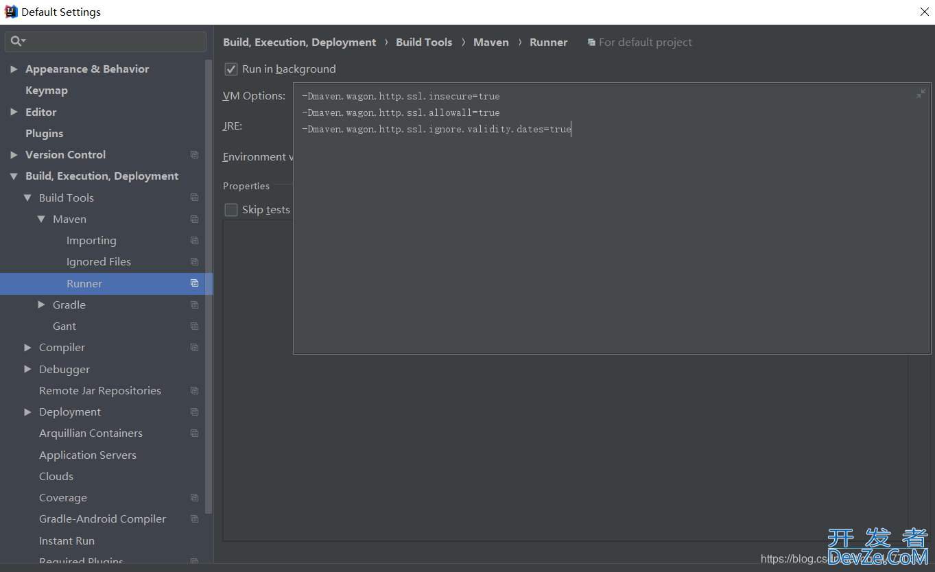
Task: Click the IntelliJ icon in title bar
Action: pyautogui.click(x=11, y=12)
